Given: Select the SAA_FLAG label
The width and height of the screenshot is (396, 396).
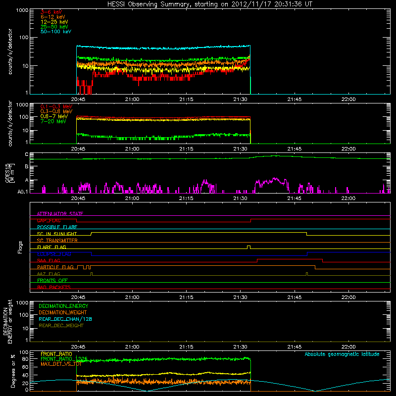Looking at the screenshot, I should (x=49, y=260).
